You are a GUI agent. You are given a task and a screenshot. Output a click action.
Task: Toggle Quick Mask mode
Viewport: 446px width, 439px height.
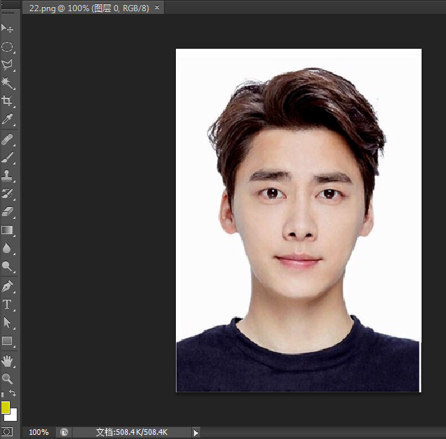point(7,432)
